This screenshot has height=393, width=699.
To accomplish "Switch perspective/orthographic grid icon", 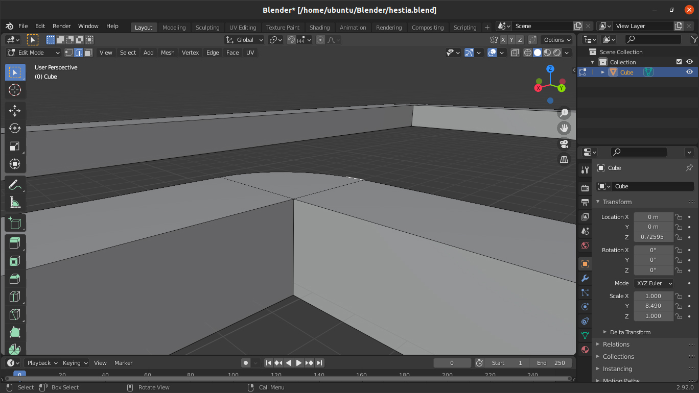I will (564, 160).
